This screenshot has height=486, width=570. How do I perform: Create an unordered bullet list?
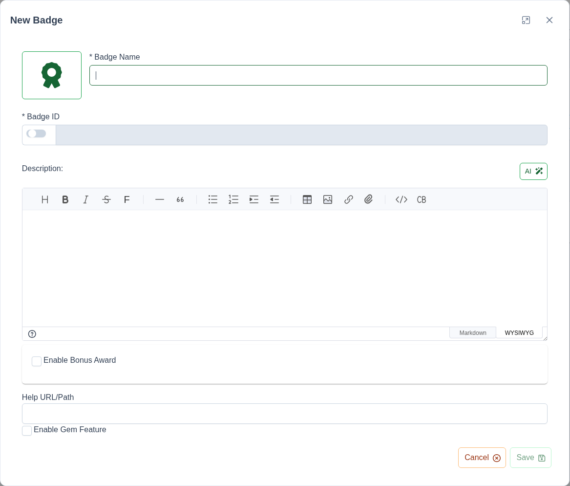click(x=213, y=199)
